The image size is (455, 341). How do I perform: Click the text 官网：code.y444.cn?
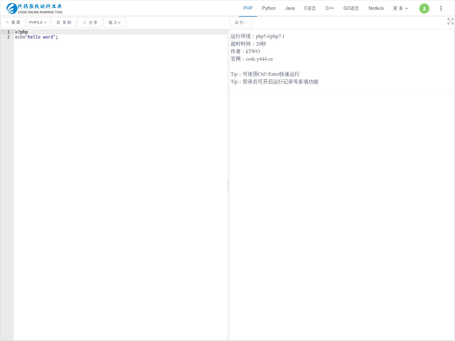coord(252,59)
